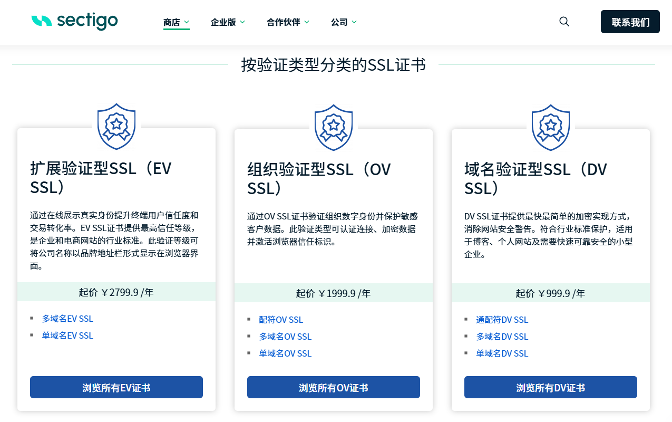Click the 起价 ￥999.9 /年 price
The image size is (672, 422).
coord(551,293)
